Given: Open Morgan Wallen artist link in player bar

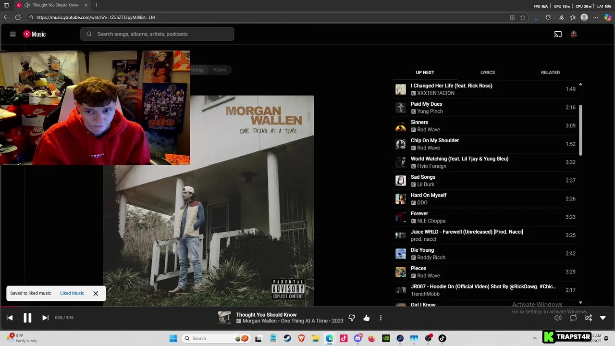Looking at the screenshot, I should (x=259, y=321).
